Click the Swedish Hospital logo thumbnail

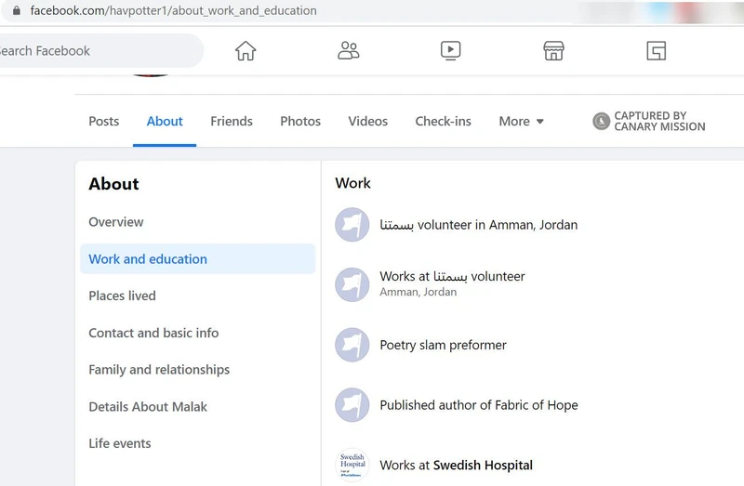(352, 466)
